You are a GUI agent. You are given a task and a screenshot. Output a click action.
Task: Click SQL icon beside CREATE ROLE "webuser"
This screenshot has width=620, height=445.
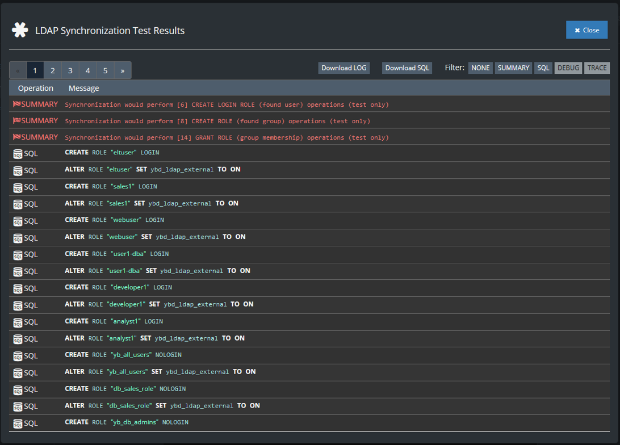tap(18, 221)
